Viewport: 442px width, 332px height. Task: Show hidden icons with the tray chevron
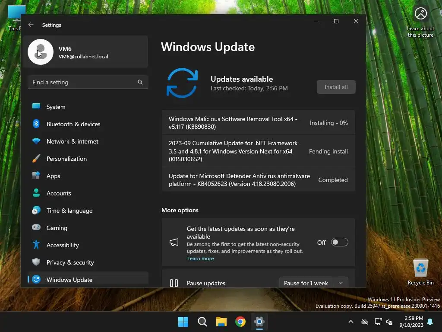point(351,322)
